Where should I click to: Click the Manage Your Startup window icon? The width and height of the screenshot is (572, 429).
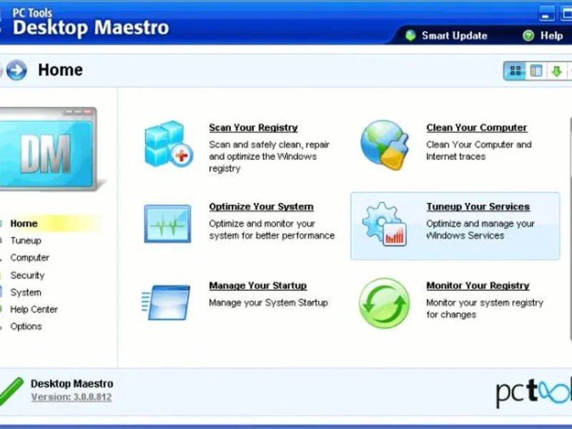tap(166, 302)
